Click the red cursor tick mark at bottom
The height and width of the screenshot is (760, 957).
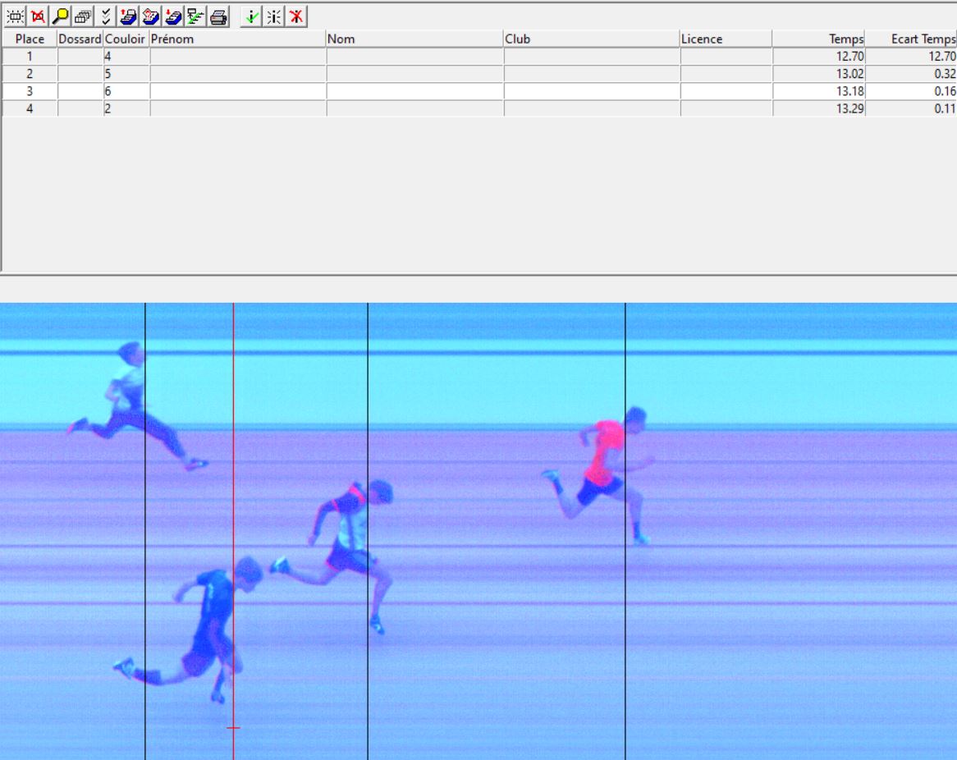(x=233, y=728)
